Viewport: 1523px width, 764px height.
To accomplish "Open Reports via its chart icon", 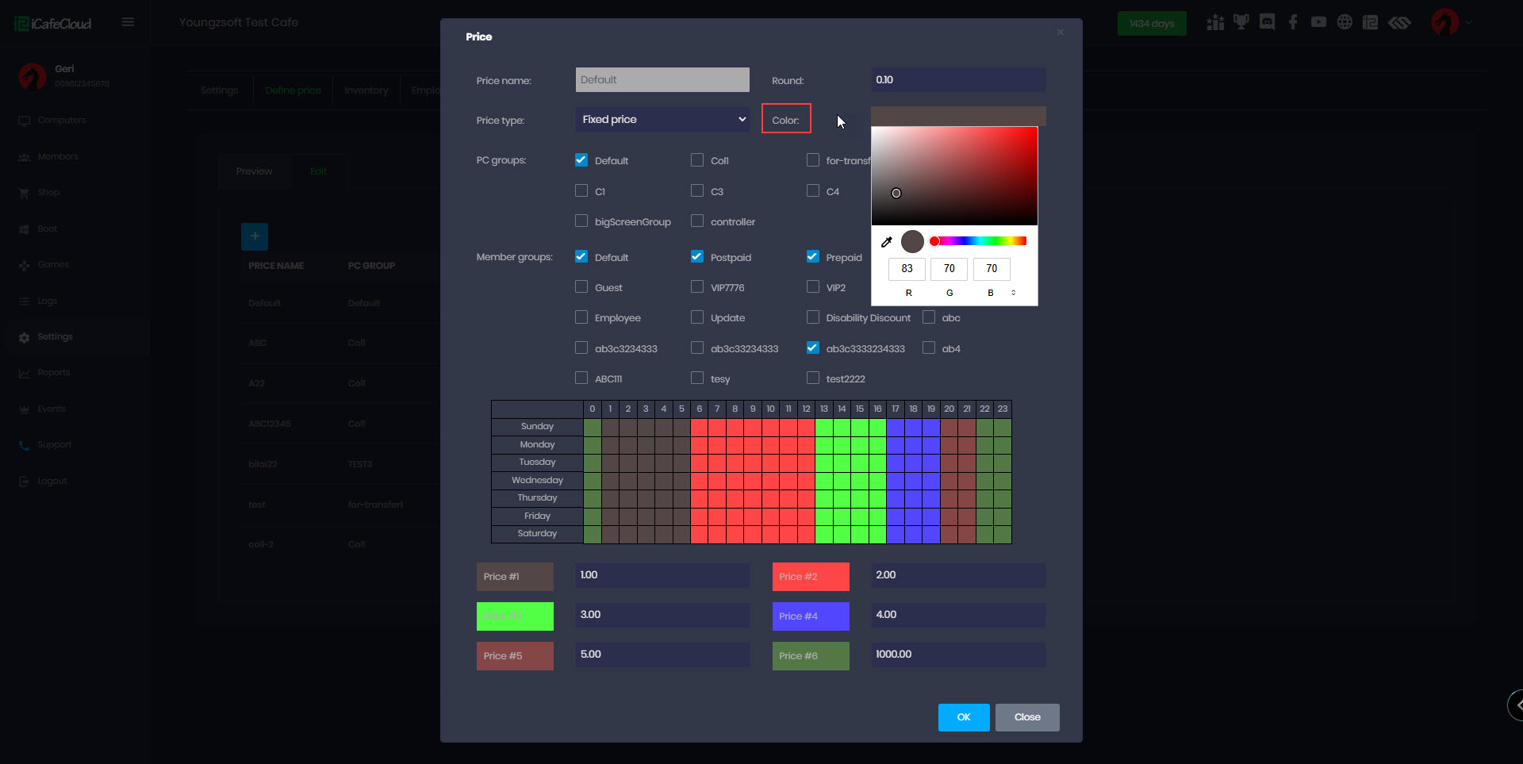I will (x=24, y=373).
